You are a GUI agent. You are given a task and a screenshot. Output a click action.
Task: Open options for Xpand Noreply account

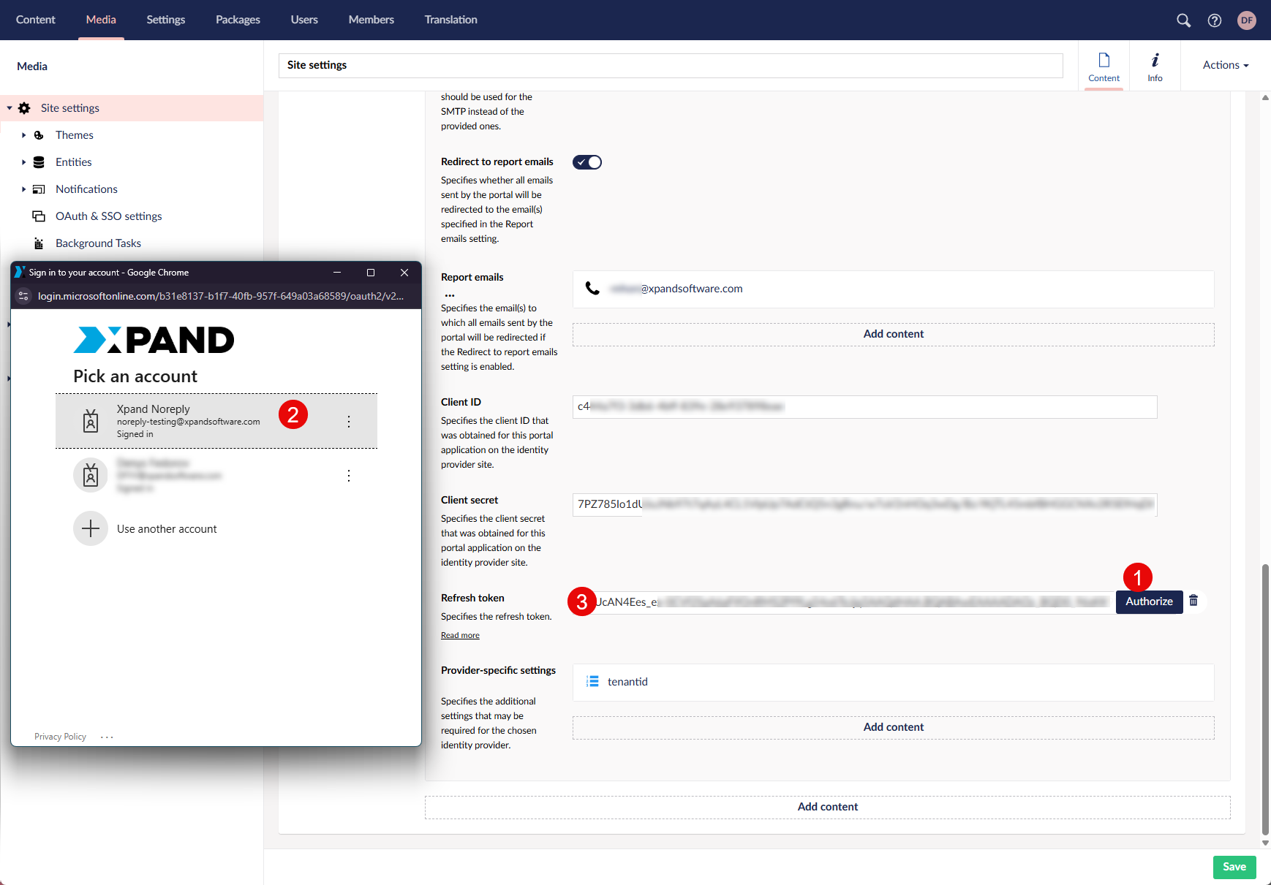pos(349,422)
